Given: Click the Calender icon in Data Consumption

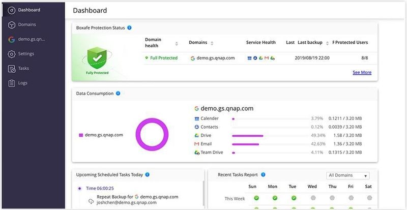Looking at the screenshot, I should 197,118.
